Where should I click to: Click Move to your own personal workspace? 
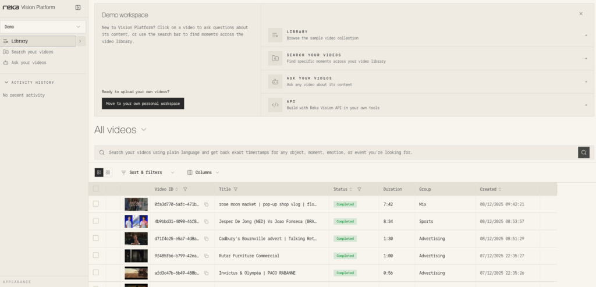click(143, 104)
